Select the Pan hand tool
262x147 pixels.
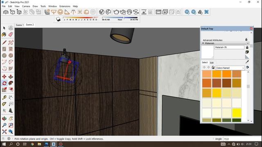[x=11, y=118]
